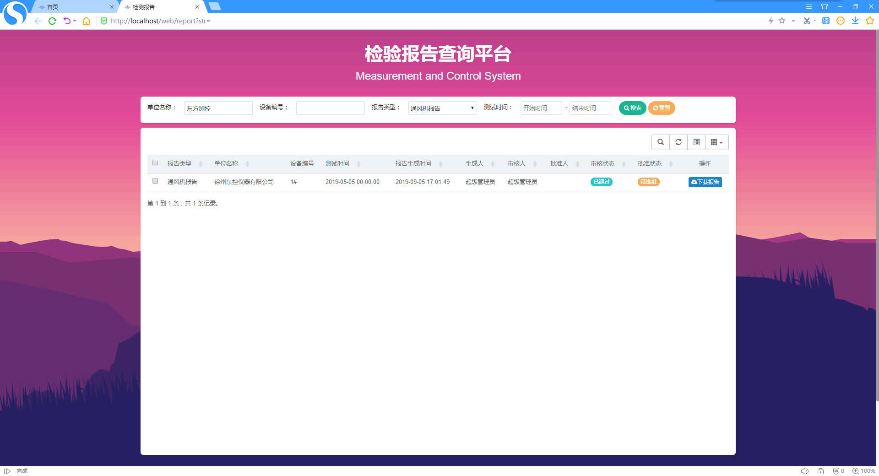The height and width of the screenshot is (476, 879).
Task: Click the 开始时间 date field
Action: click(541, 108)
